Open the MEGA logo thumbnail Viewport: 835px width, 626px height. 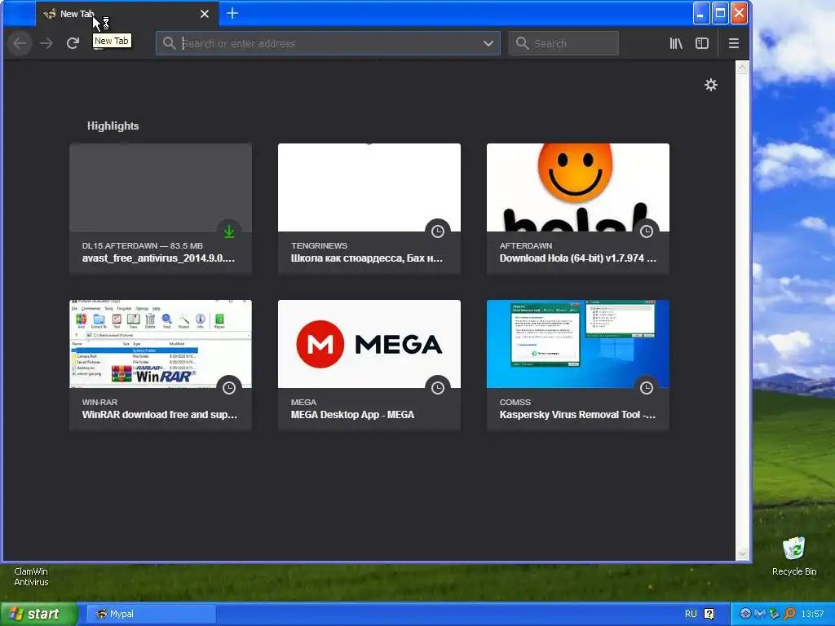tap(369, 344)
